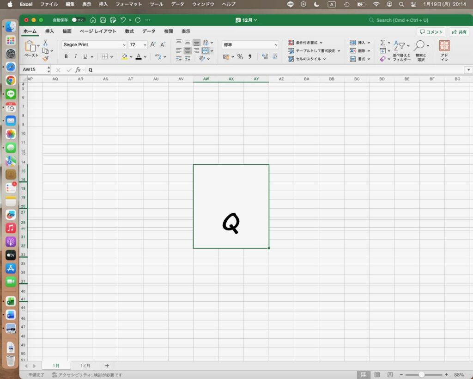Click the format painter brush icon
473x379 pixels.
point(45,59)
